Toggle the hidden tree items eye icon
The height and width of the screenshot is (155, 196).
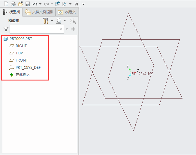(73, 21)
